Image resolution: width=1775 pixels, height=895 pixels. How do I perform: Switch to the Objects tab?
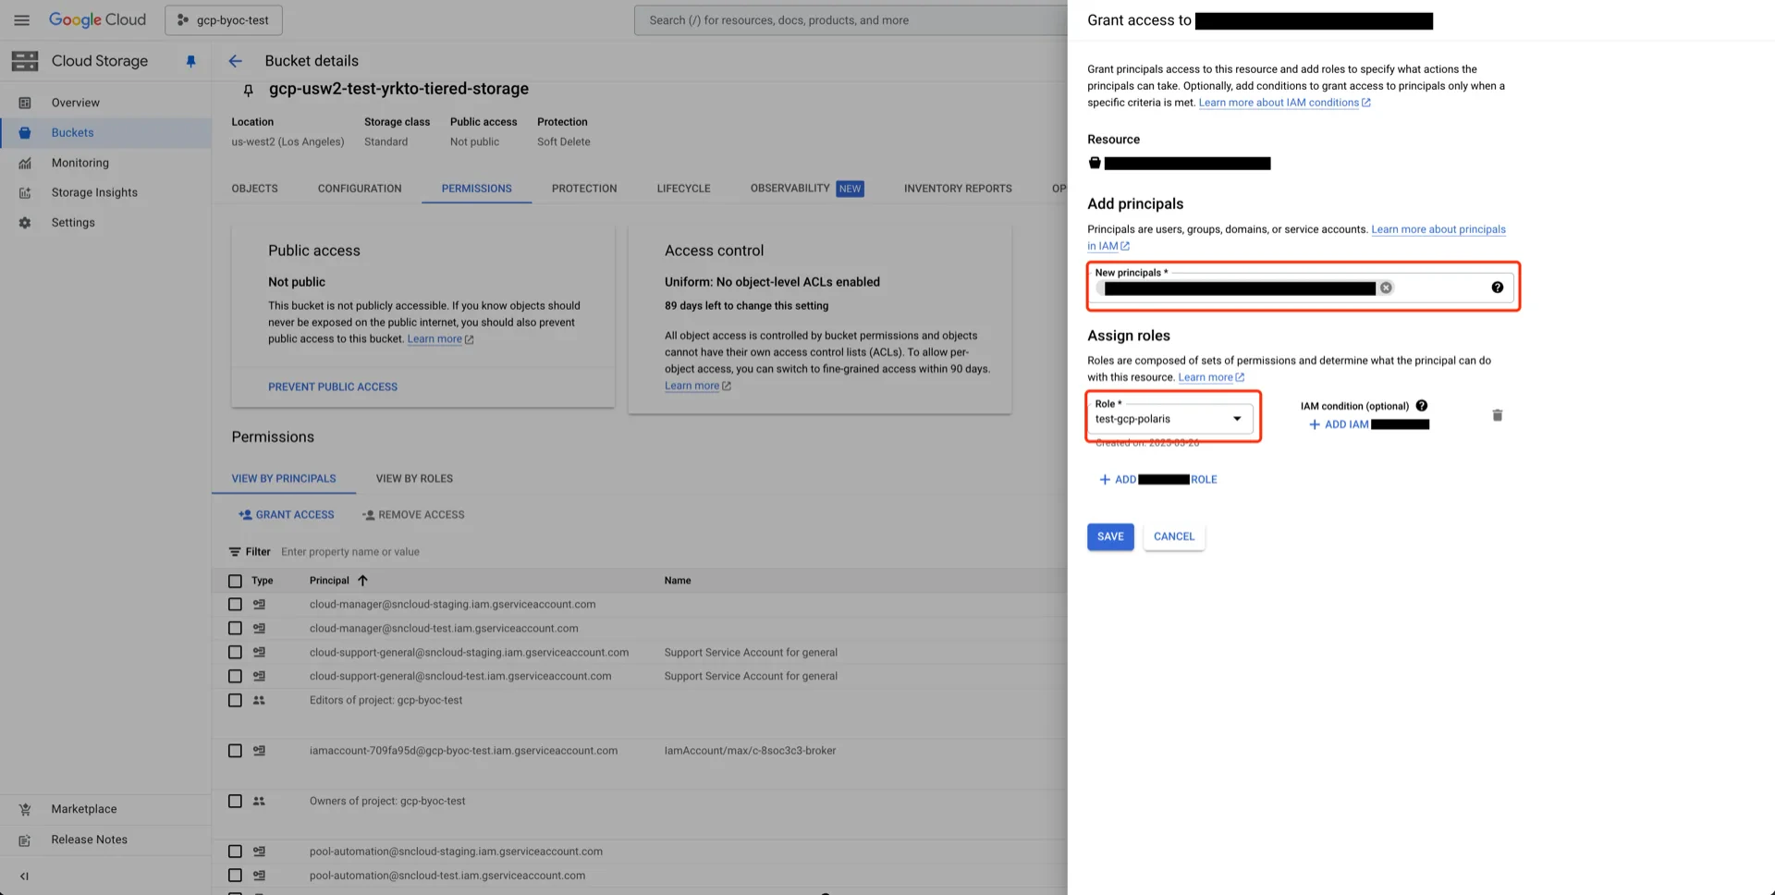[254, 189]
